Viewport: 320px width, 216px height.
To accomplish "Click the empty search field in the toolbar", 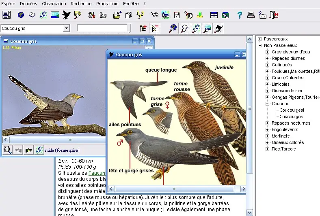I will click(x=102, y=28).
